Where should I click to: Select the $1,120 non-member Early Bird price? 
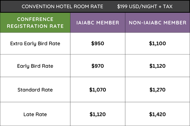157,66
